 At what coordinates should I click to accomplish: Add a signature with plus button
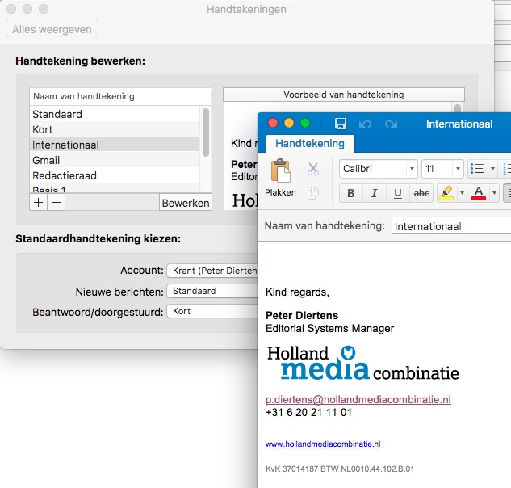coord(38,203)
